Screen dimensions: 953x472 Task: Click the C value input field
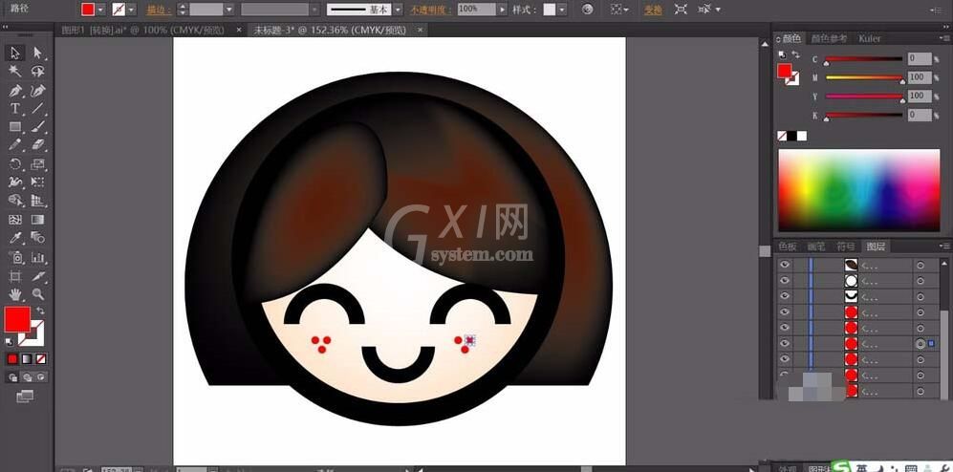pyautogui.click(x=920, y=58)
